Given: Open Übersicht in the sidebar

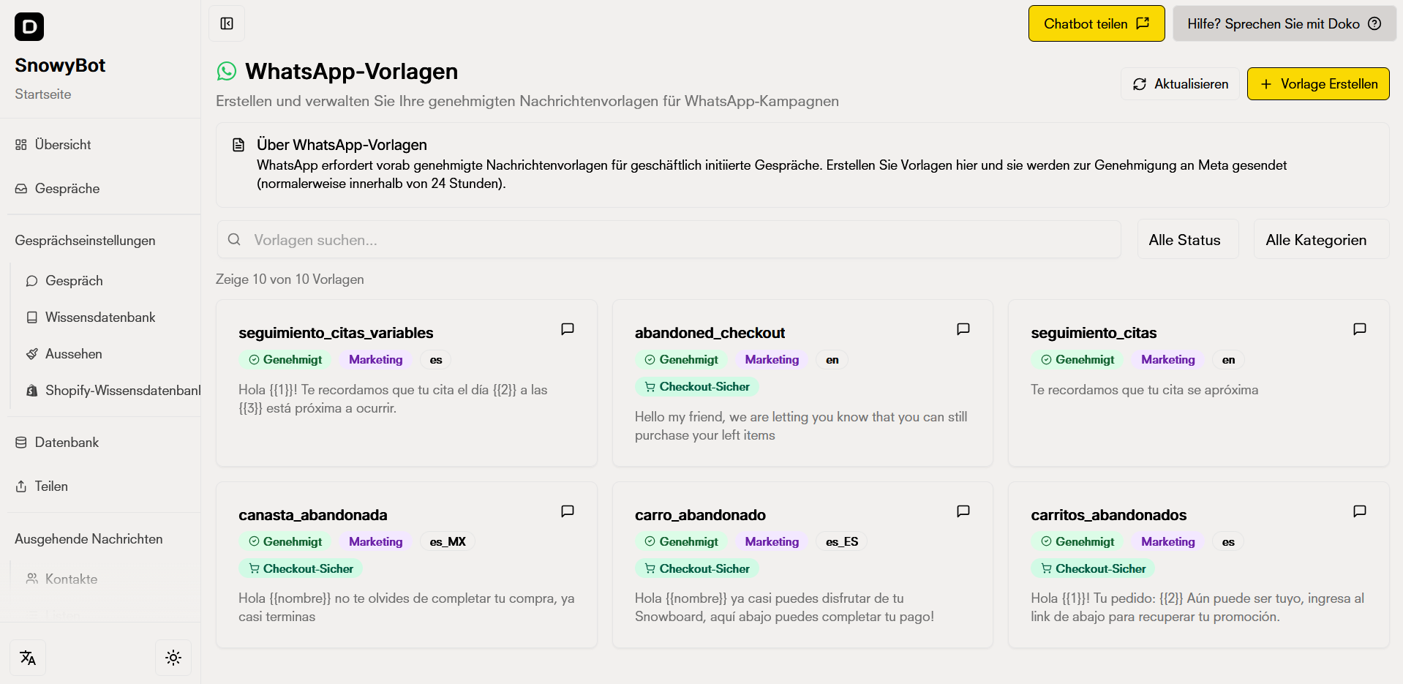Looking at the screenshot, I should [63, 145].
